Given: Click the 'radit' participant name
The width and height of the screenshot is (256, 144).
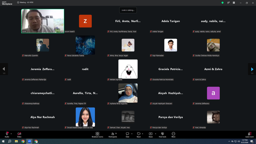Looking at the screenshot, I should pyautogui.click(x=85, y=69).
